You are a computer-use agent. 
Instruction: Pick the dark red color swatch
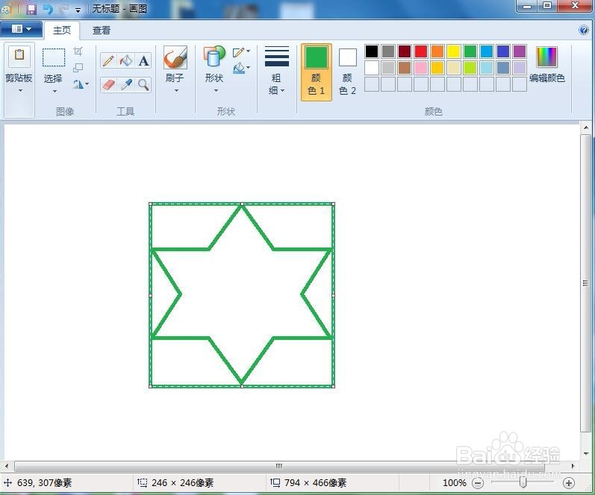[x=405, y=51]
